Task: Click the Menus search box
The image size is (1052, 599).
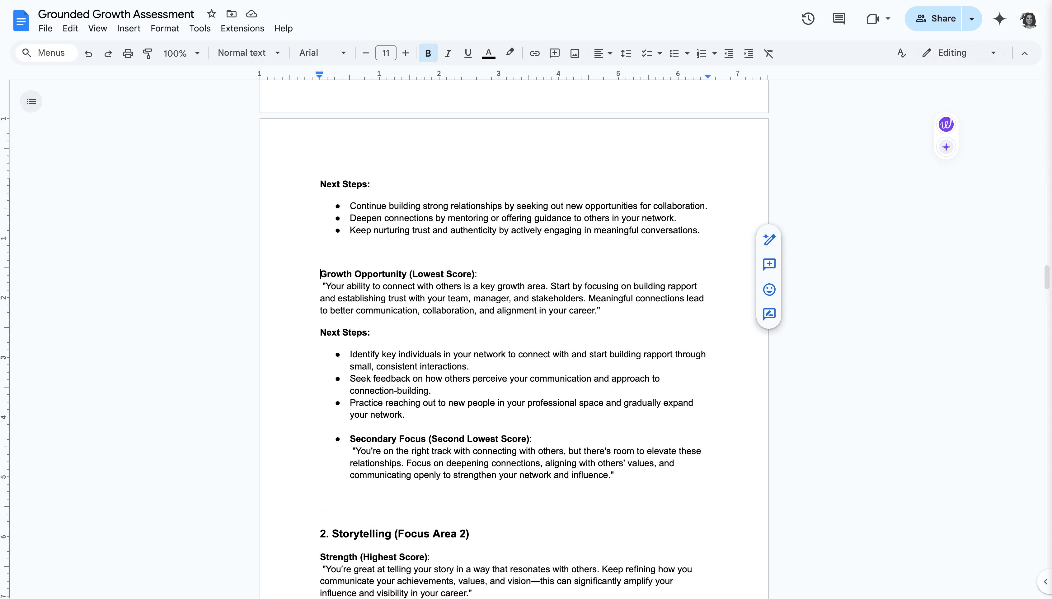Action: click(46, 53)
